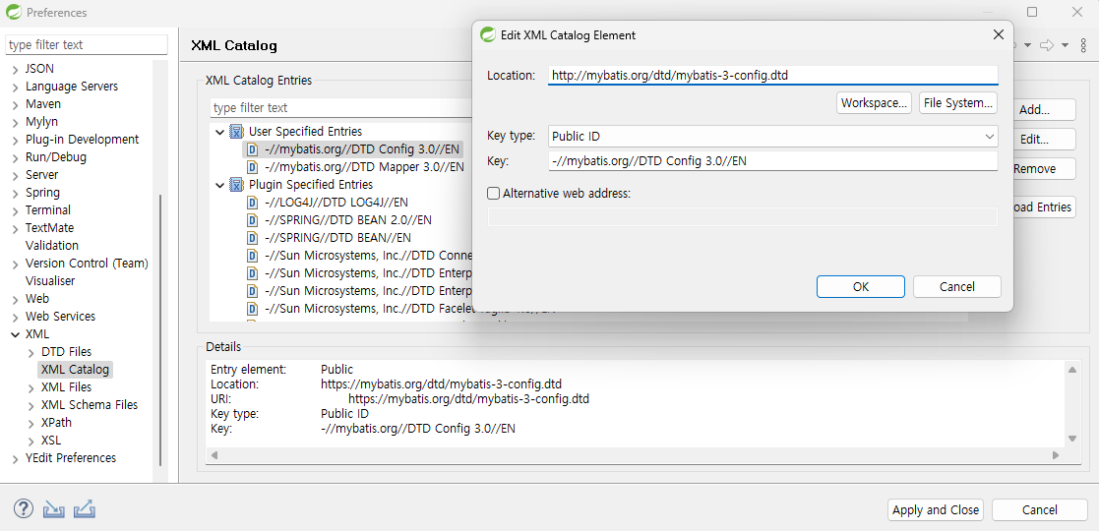The image size is (1099, 531).
Task: Click the XML Catalog Entries filter field
Action: click(x=341, y=108)
